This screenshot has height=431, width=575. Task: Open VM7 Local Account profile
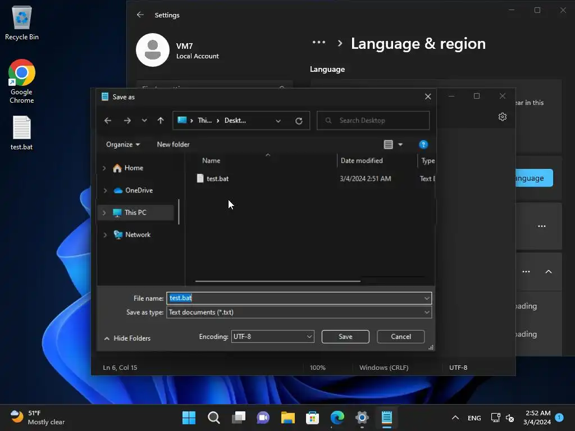[177, 50]
